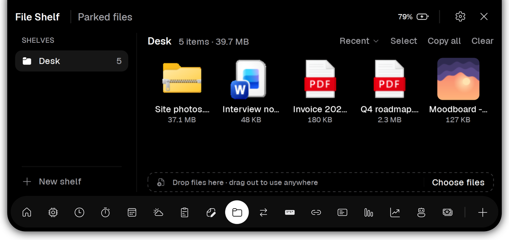Click the '79%' battery percentage
The image size is (509, 240).
coord(405,17)
